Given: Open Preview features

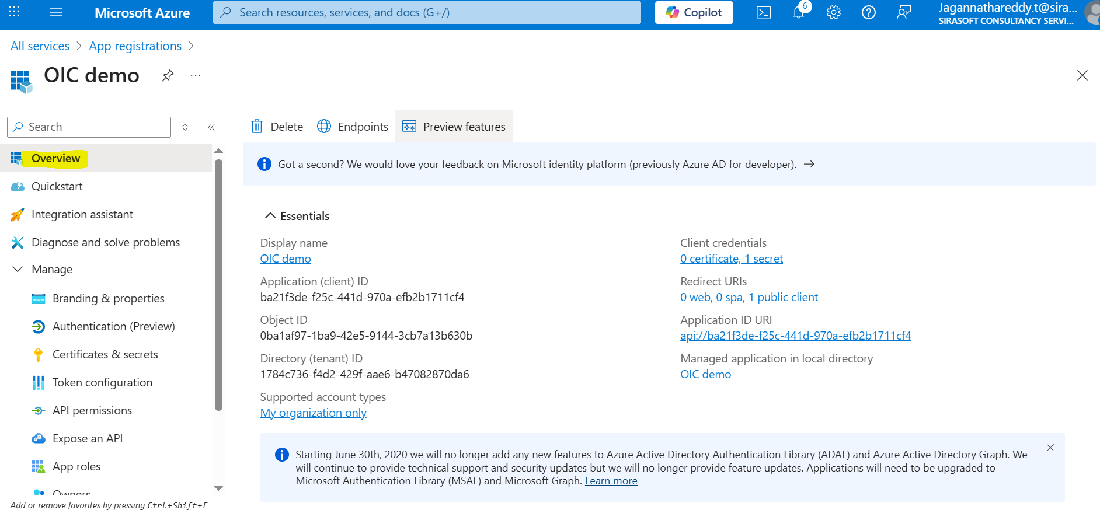Looking at the screenshot, I should (454, 127).
